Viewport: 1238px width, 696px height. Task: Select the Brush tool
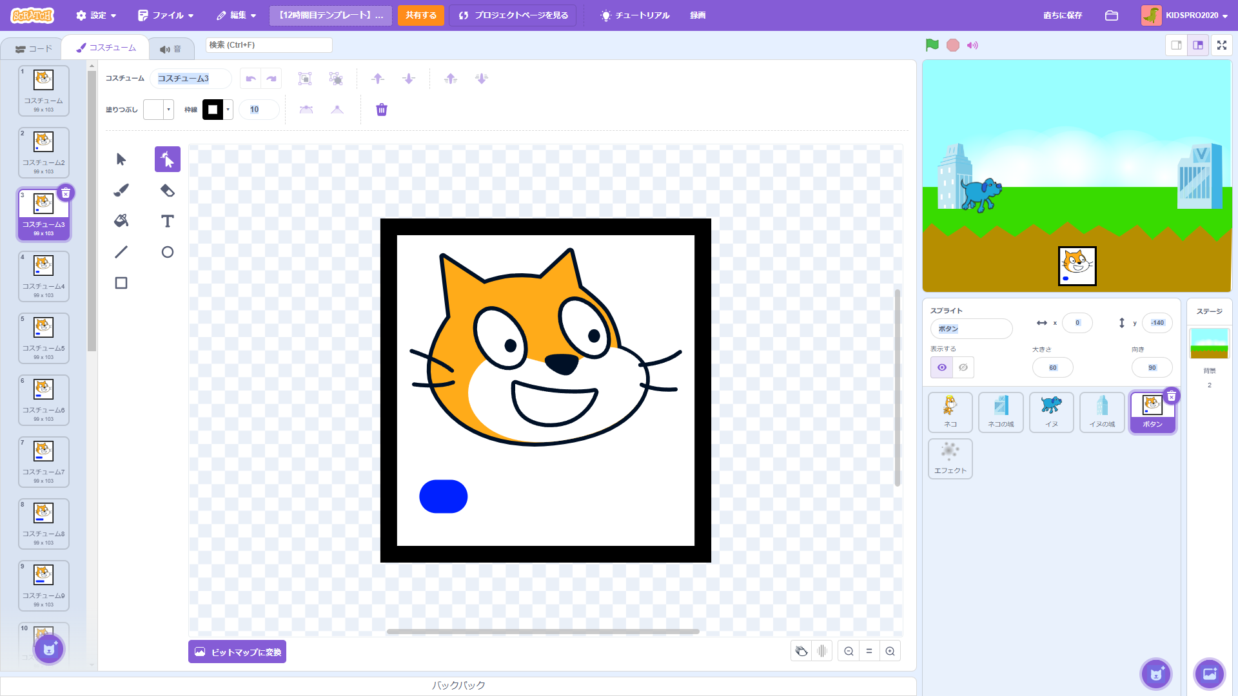[121, 190]
